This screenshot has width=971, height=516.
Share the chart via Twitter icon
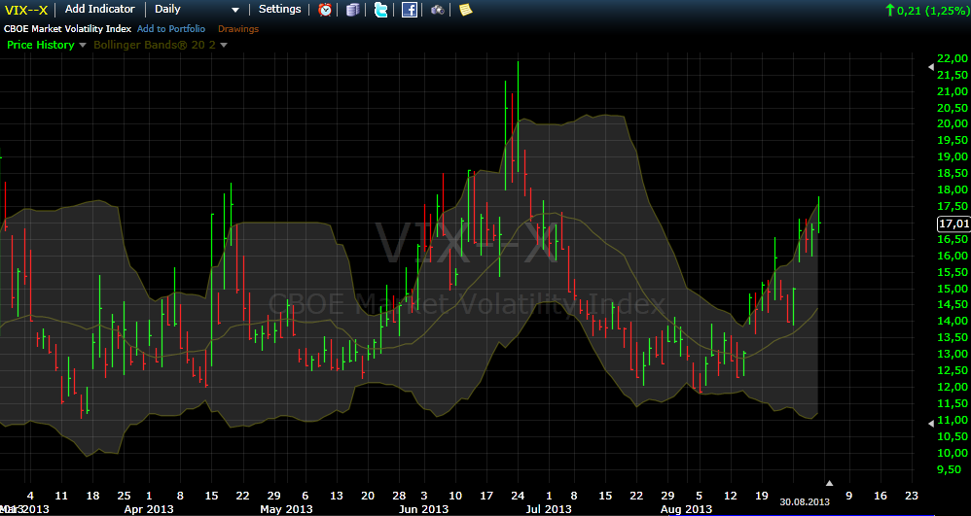[x=380, y=10]
